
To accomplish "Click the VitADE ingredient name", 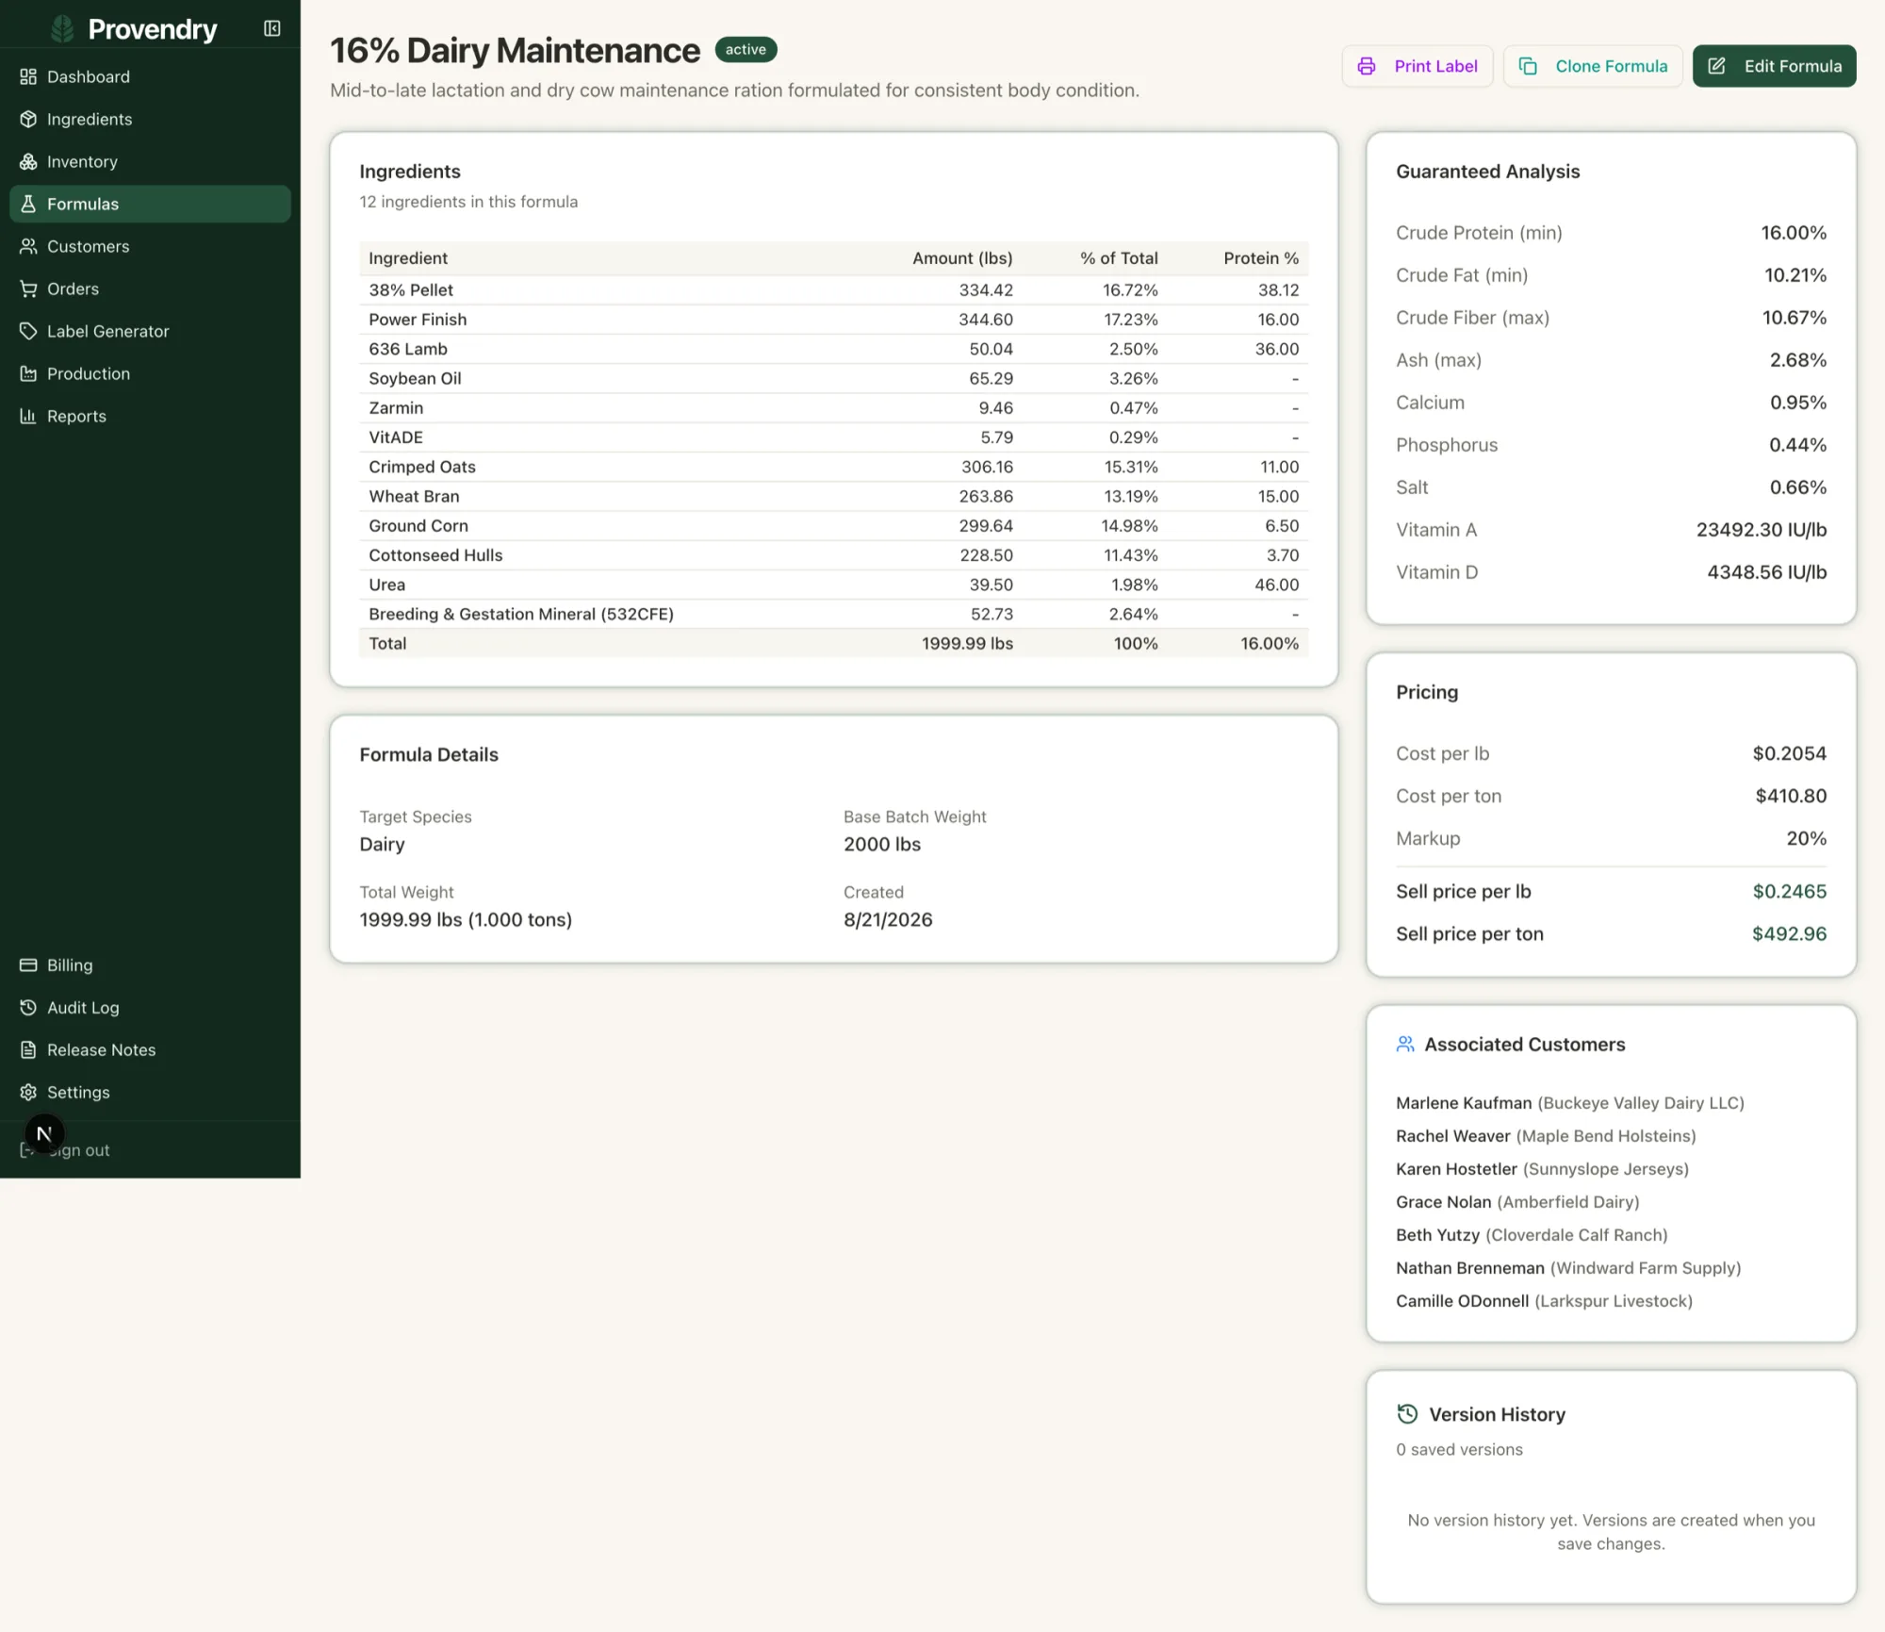I will point(396,437).
